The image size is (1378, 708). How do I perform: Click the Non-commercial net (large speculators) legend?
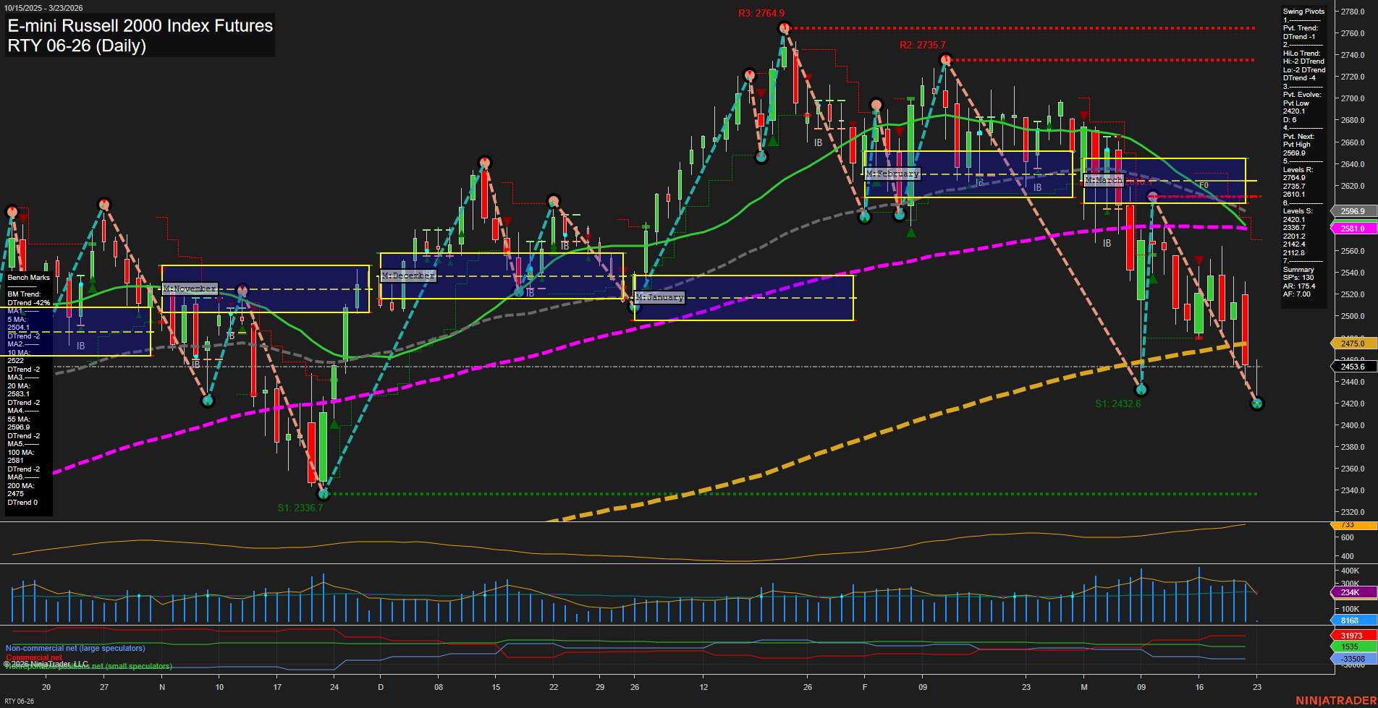coord(75,648)
